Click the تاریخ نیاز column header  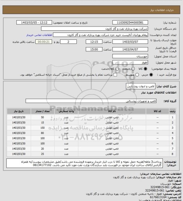(x=19, y=111)
